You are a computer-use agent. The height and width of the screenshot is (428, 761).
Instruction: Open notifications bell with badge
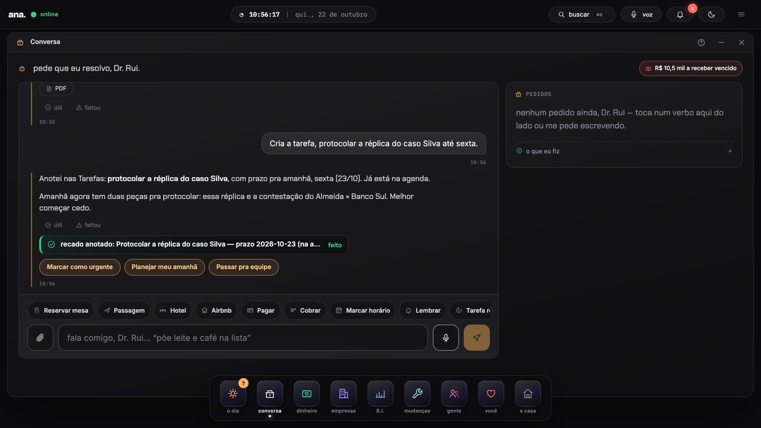680,15
